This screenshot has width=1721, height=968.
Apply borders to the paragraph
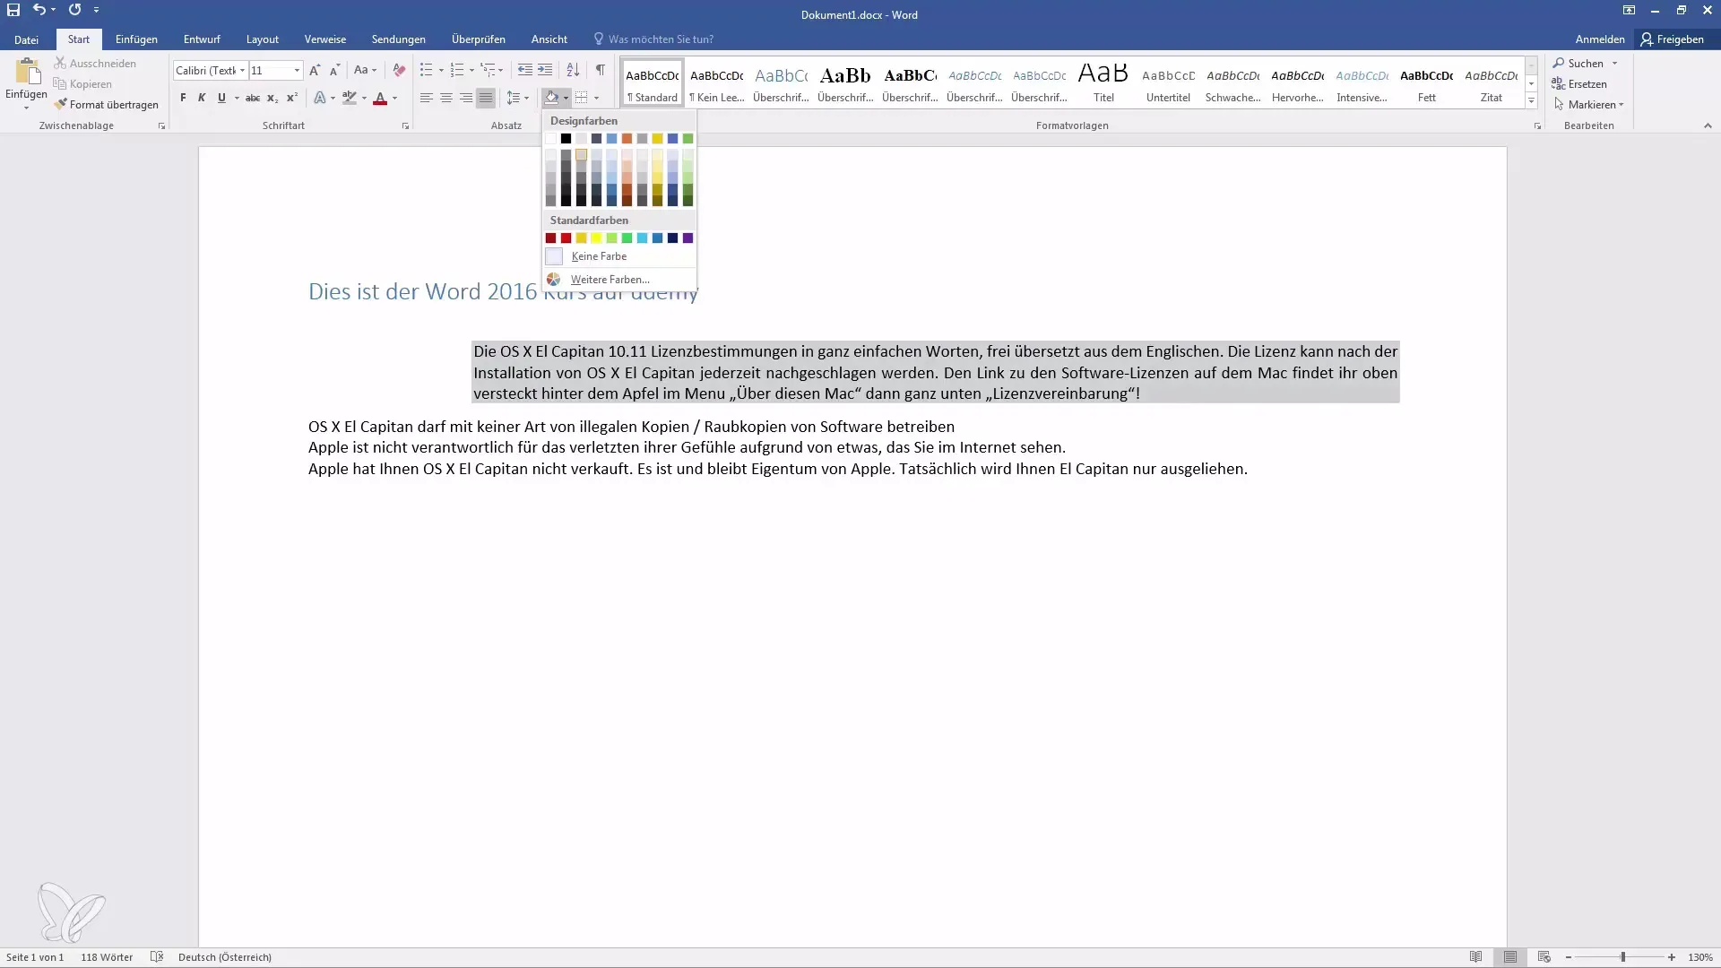point(581,98)
